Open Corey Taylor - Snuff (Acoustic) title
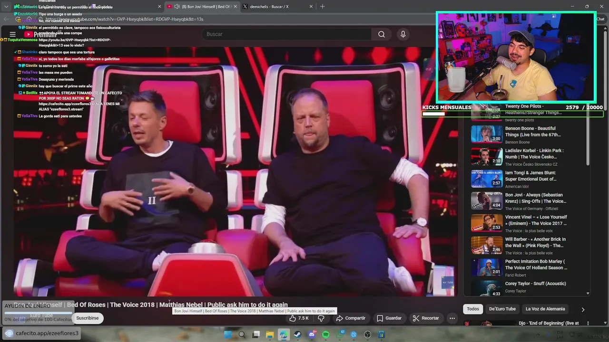Image resolution: width=609 pixels, height=342 pixels. coord(536,284)
